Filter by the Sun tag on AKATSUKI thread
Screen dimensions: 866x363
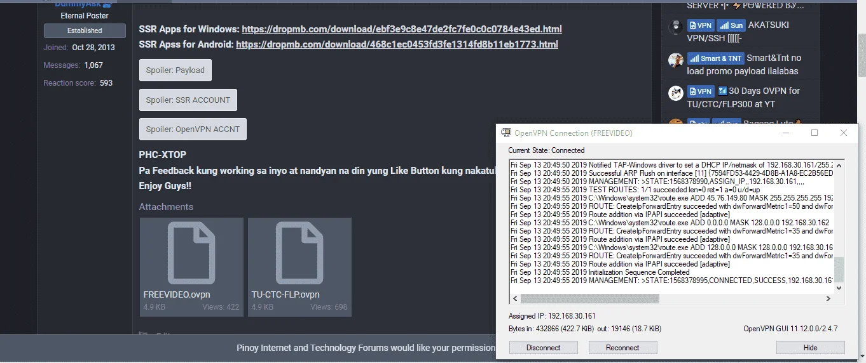731,25
